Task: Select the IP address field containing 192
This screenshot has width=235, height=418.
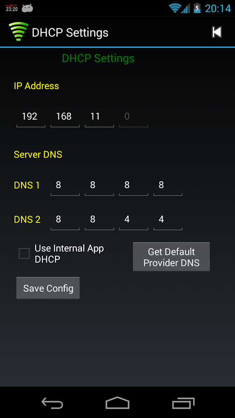Action: [31, 118]
